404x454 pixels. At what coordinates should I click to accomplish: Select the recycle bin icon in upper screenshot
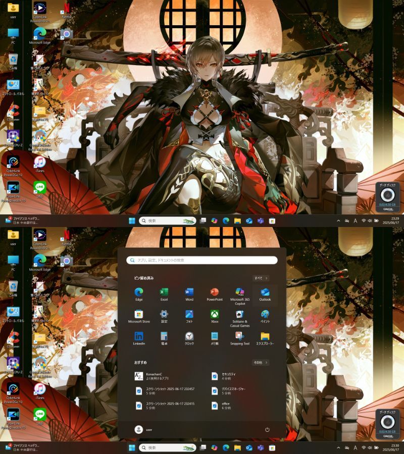pyautogui.click(x=13, y=62)
